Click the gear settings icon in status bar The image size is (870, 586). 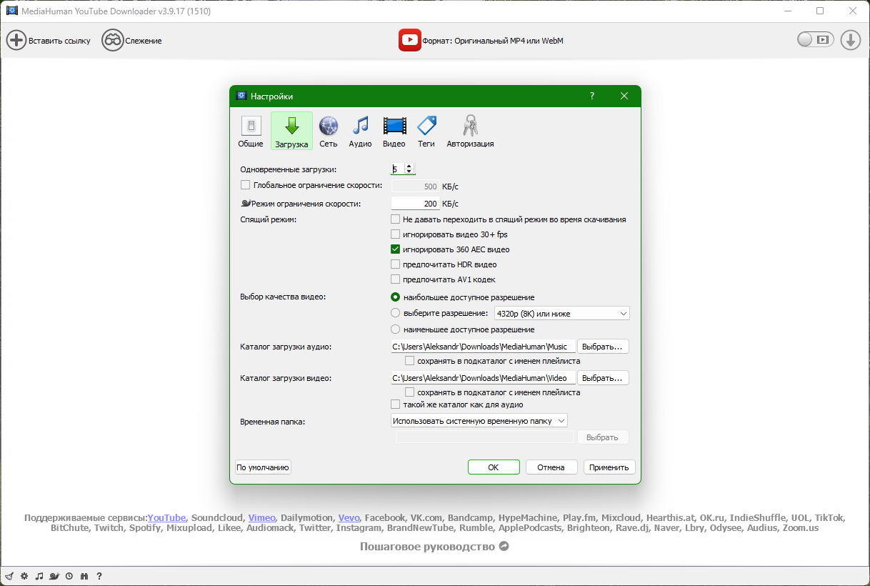[24, 576]
